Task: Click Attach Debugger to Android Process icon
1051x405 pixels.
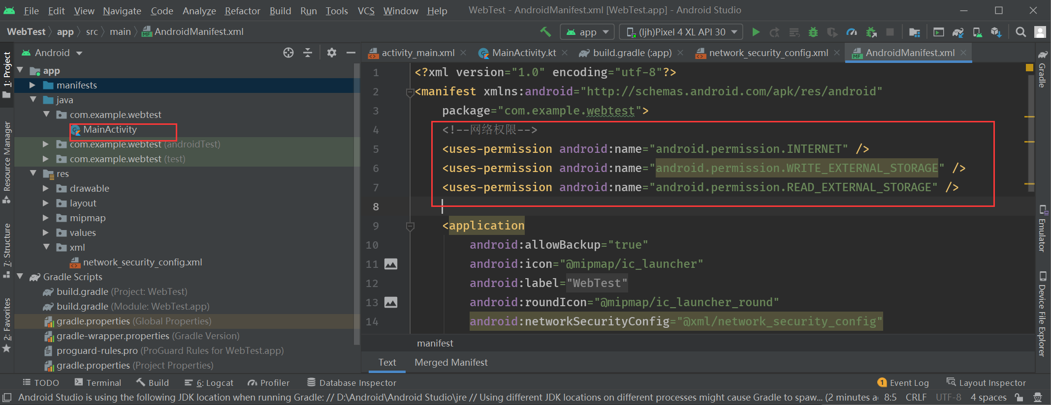Action: 871,32
